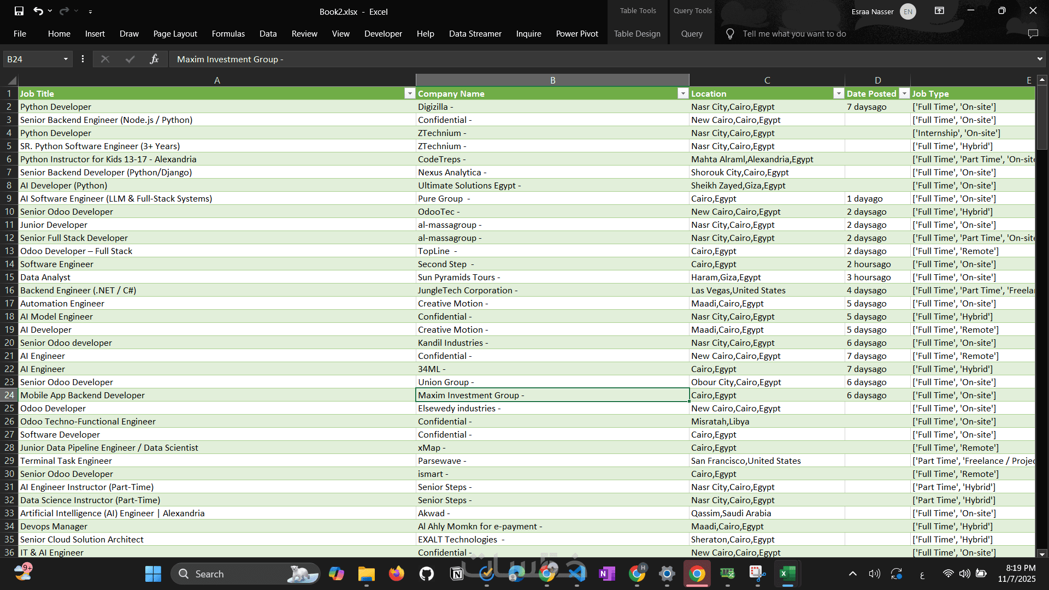Expand the formula bar chevron
This screenshot has width=1049, height=590.
click(1039, 59)
